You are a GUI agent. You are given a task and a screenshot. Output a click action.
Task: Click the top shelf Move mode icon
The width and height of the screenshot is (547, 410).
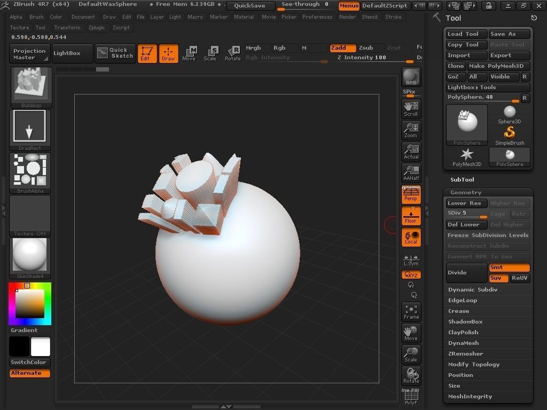point(189,53)
